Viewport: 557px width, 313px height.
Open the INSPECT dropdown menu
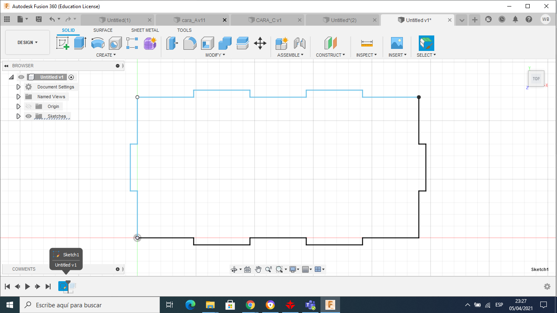pos(367,55)
